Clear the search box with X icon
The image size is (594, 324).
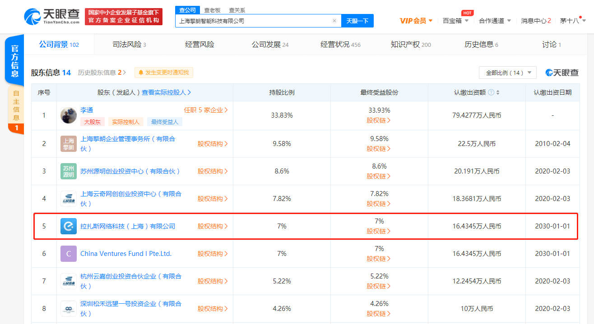point(334,21)
